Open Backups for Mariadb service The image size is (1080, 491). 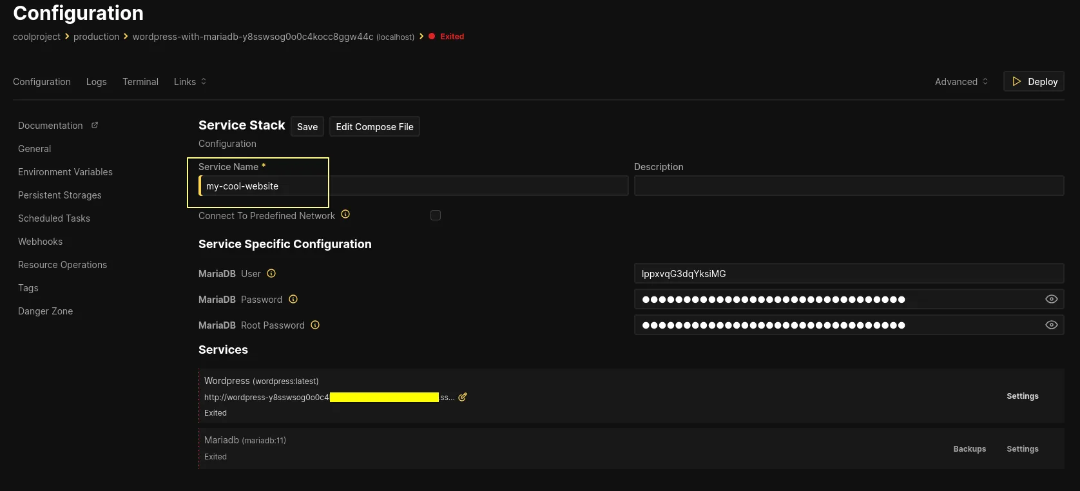click(x=970, y=449)
